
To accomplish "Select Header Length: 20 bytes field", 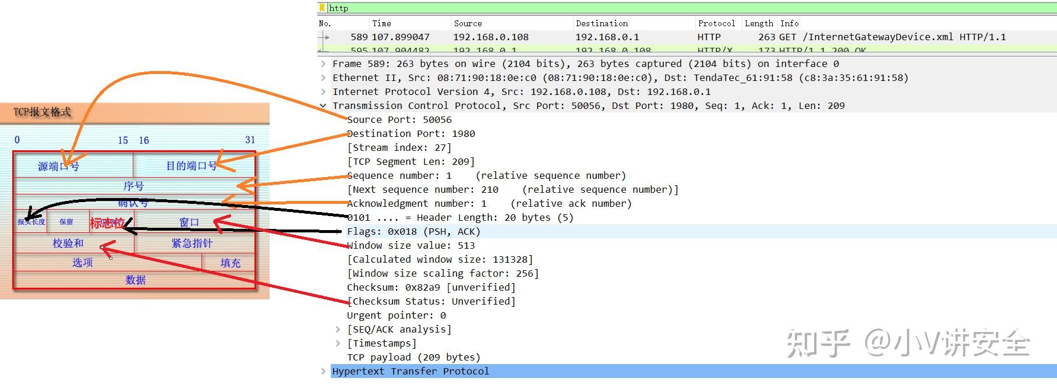I will [461, 217].
